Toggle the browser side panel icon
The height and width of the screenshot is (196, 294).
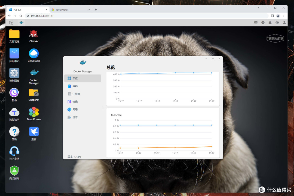point(272,16)
